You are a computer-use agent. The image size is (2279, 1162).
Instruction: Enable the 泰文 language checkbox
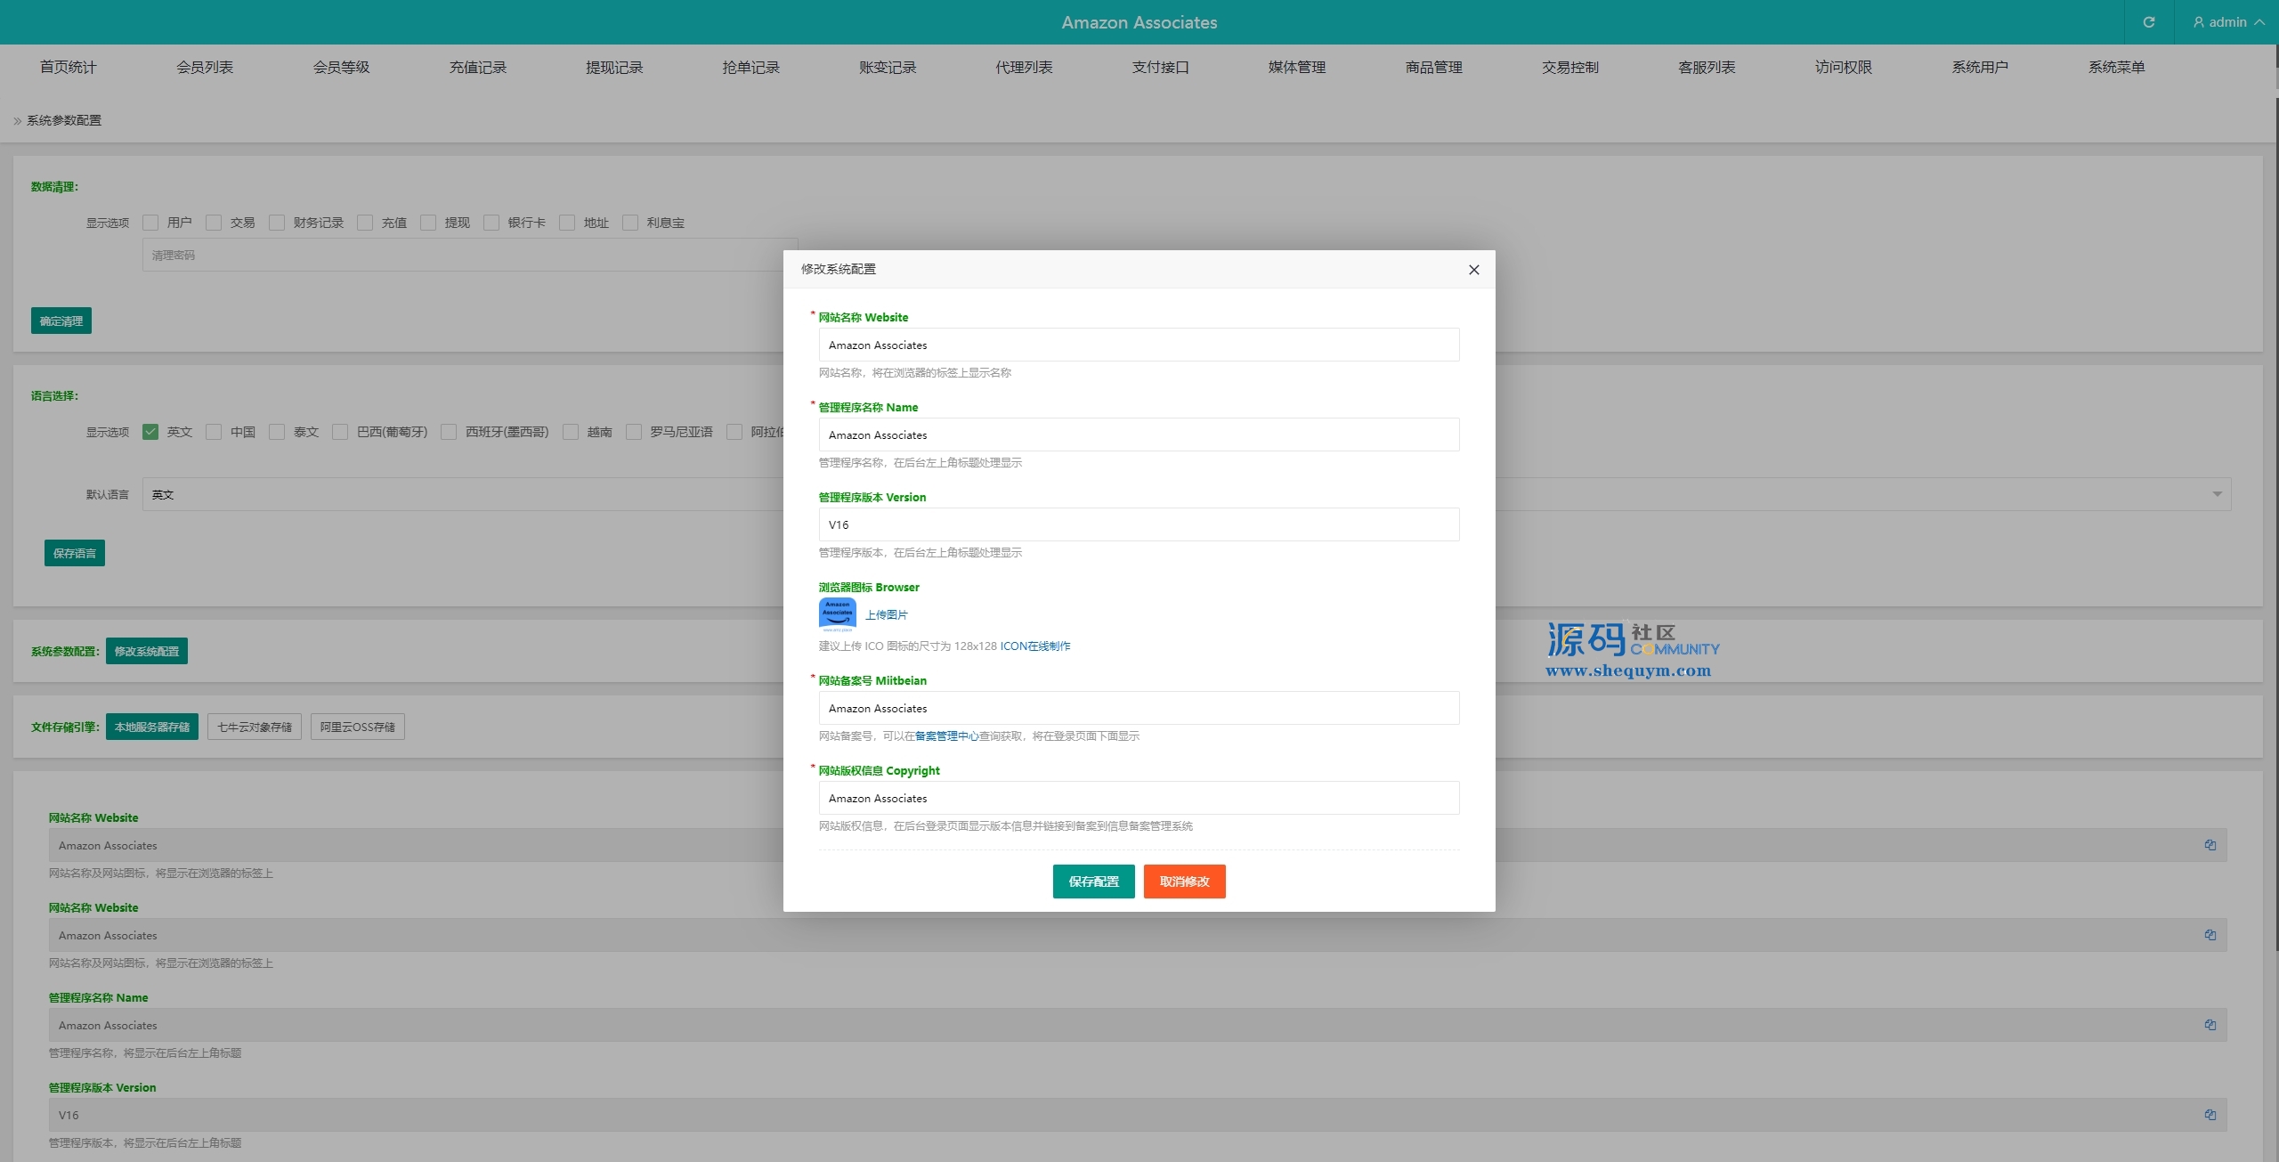click(x=277, y=432)
